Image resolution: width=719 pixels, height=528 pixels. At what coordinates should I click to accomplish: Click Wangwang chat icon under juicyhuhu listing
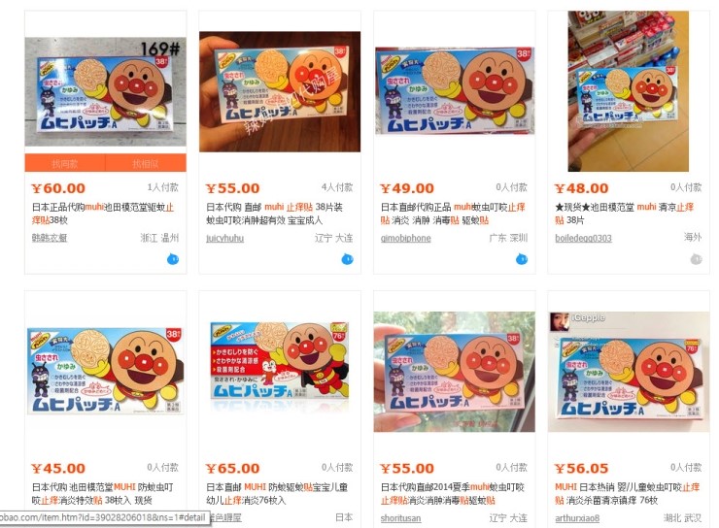[347, 259]
